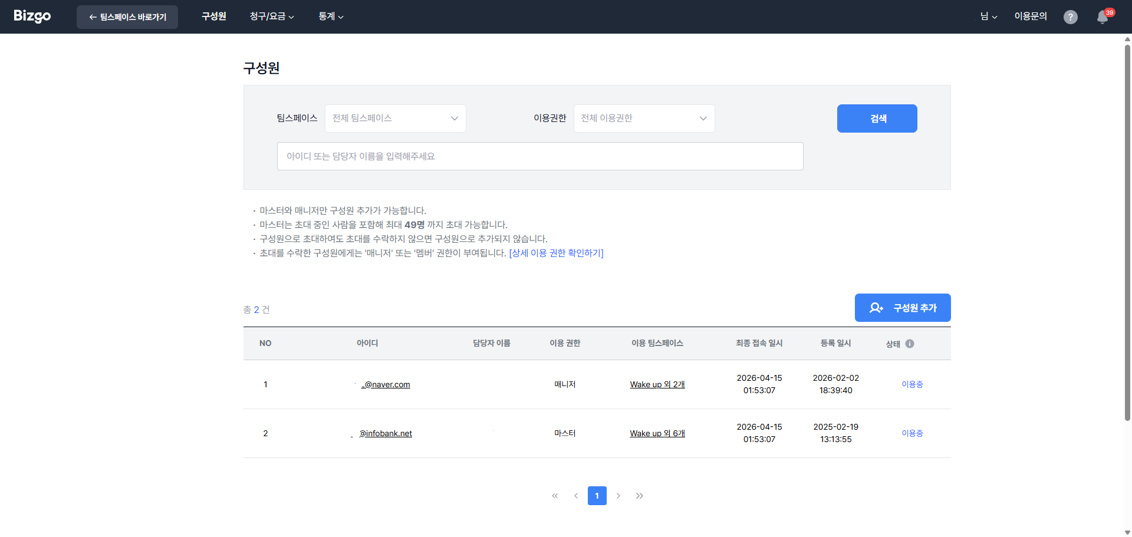Click the member search input field
This screenshot has height=537, width=1132.
[x=539, y=156]
